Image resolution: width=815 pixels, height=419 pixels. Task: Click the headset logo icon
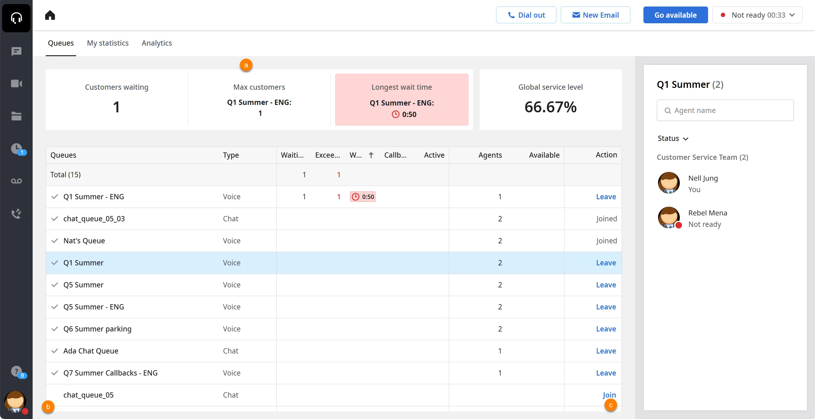pos(16,17)
